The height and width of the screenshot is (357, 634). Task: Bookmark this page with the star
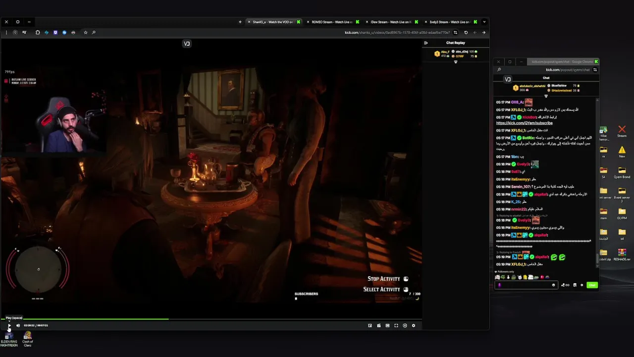point(86,33)
